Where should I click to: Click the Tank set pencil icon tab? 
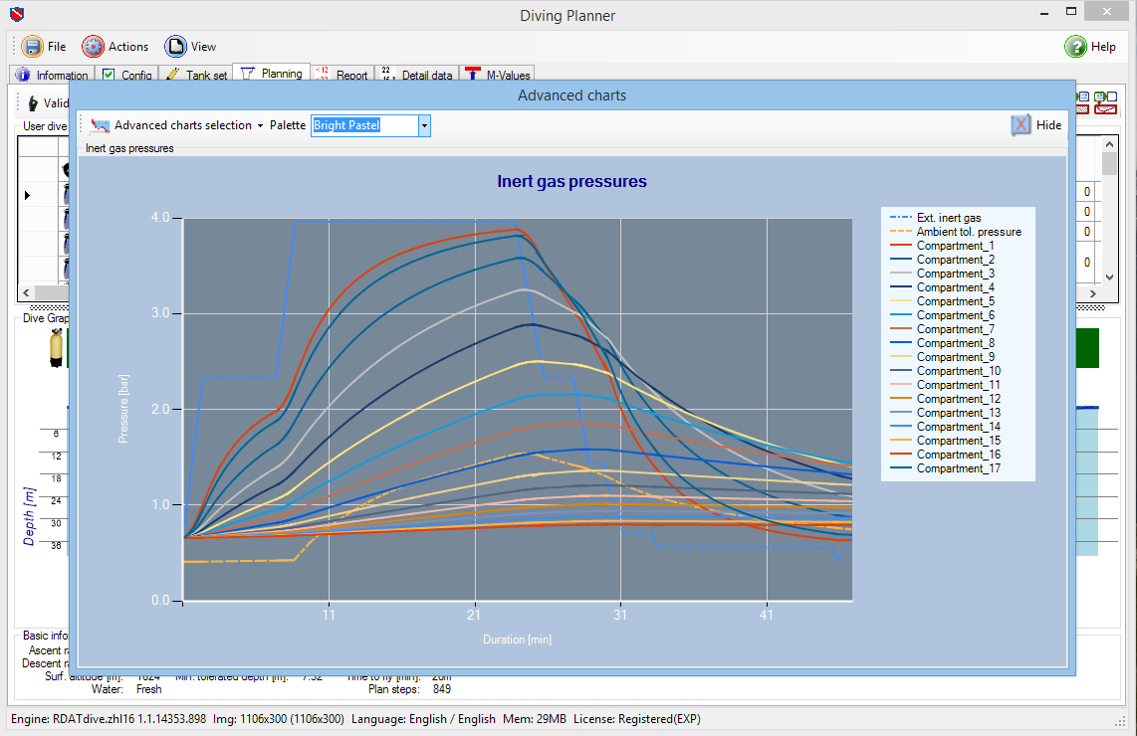click(173, 75)
